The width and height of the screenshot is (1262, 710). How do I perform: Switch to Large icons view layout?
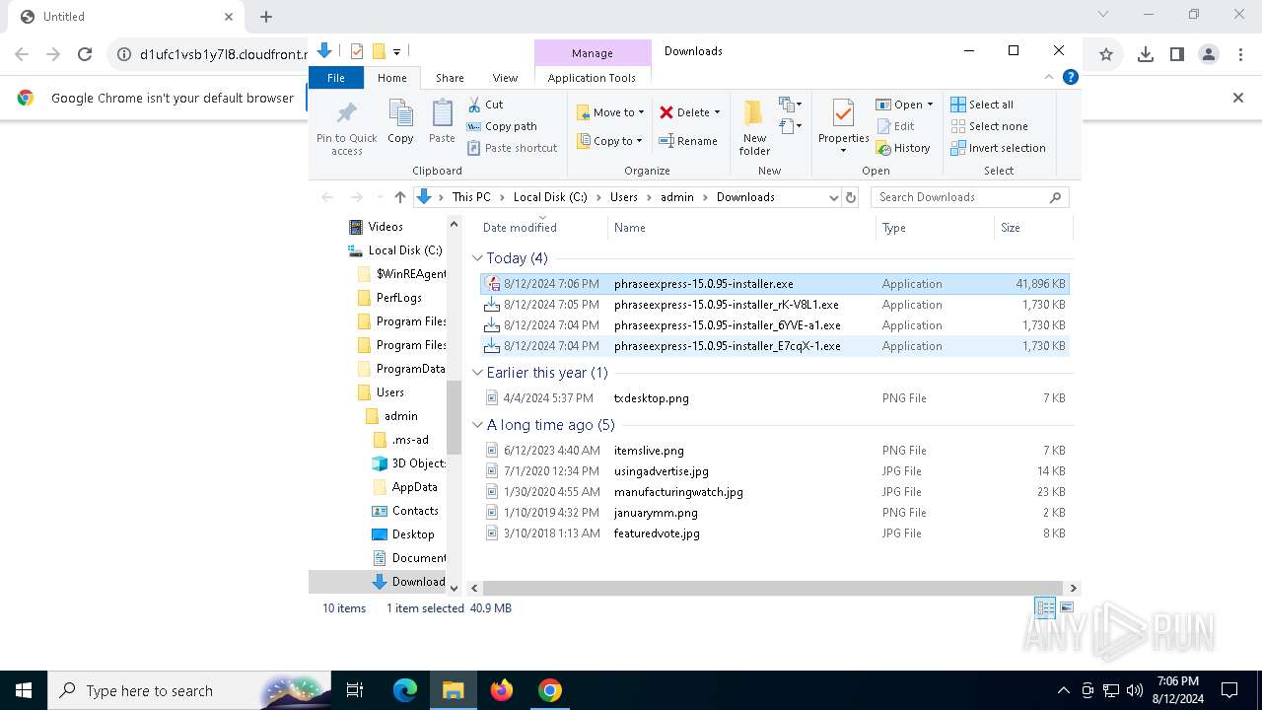1066,608
